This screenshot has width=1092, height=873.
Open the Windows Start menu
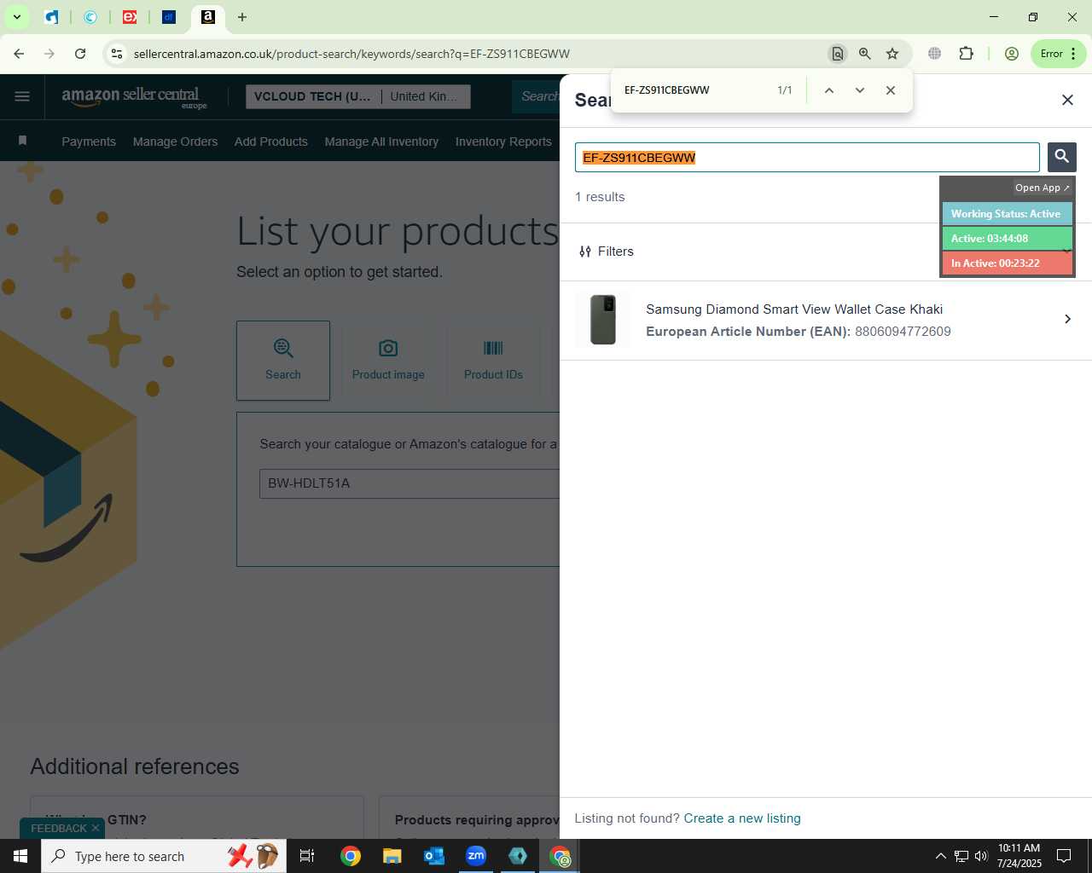click(20, 856)
